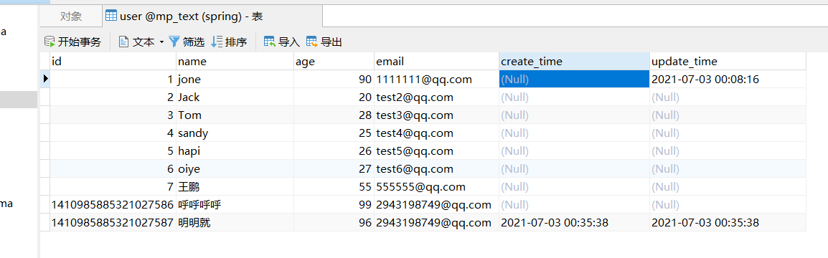Select the name cell '明明就'
828x258 pixels.
point(235,223)
